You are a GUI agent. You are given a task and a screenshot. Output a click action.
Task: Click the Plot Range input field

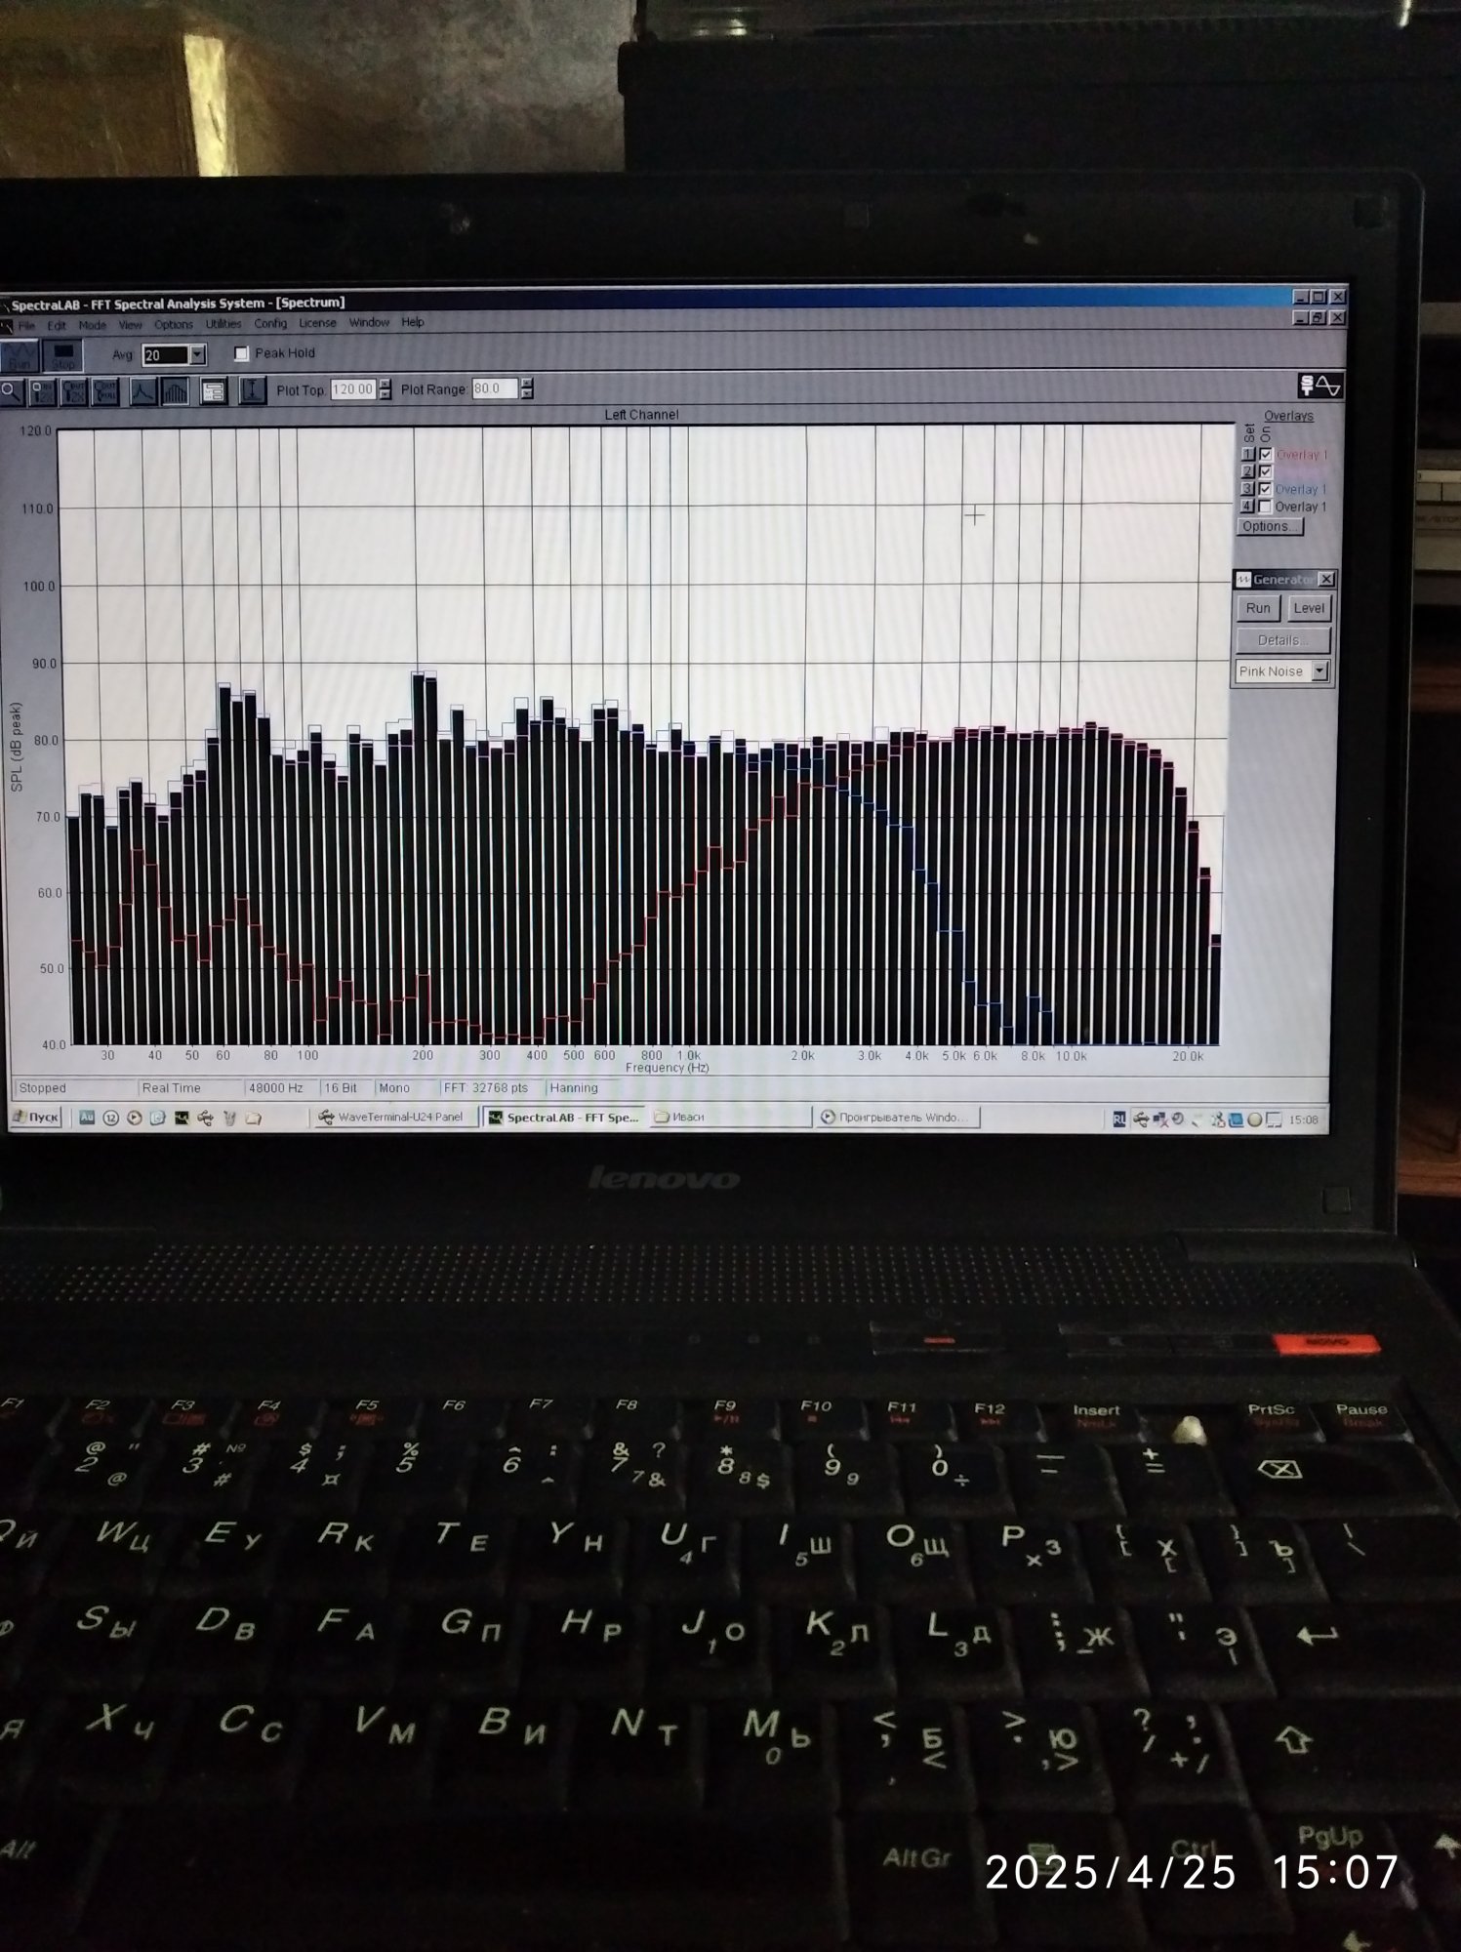(x=495, y=388)
